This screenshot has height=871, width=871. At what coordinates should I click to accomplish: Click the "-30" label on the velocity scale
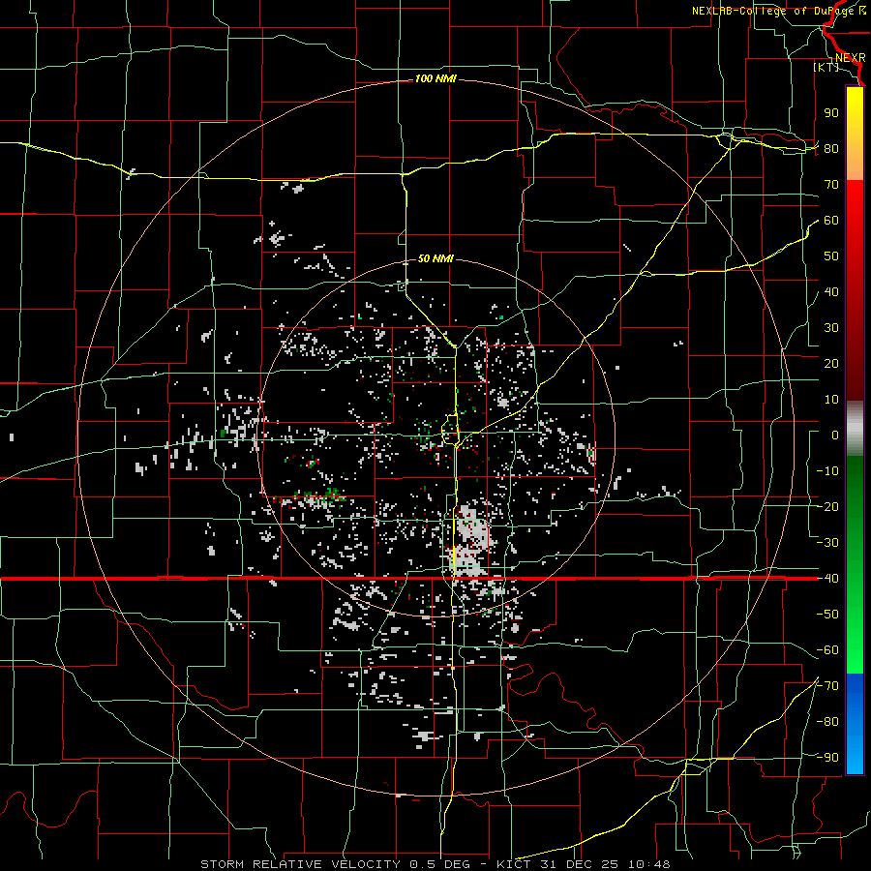pyautogui.click(x=828, y=543)
